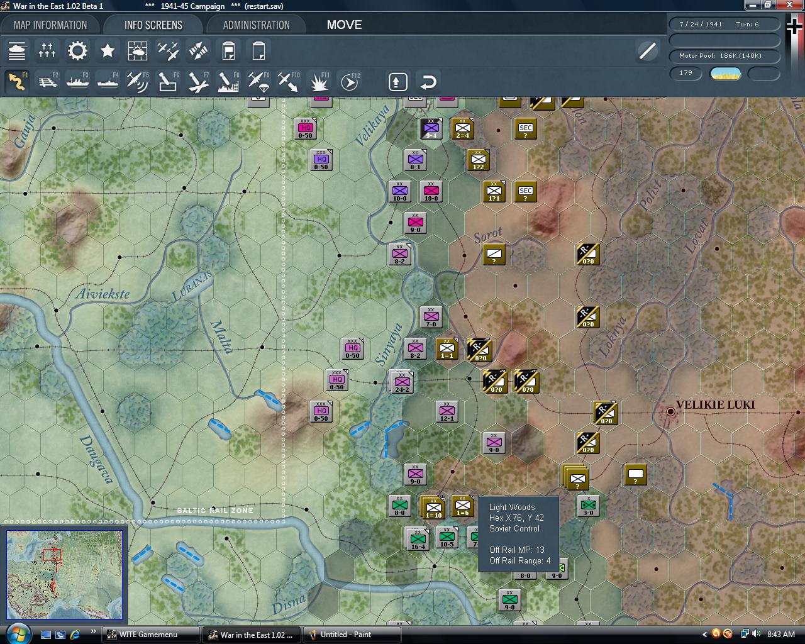This screenshot has width=805, height=644.
Task: Select F4 amphibious transport ship icon
Action: [108, 82]
